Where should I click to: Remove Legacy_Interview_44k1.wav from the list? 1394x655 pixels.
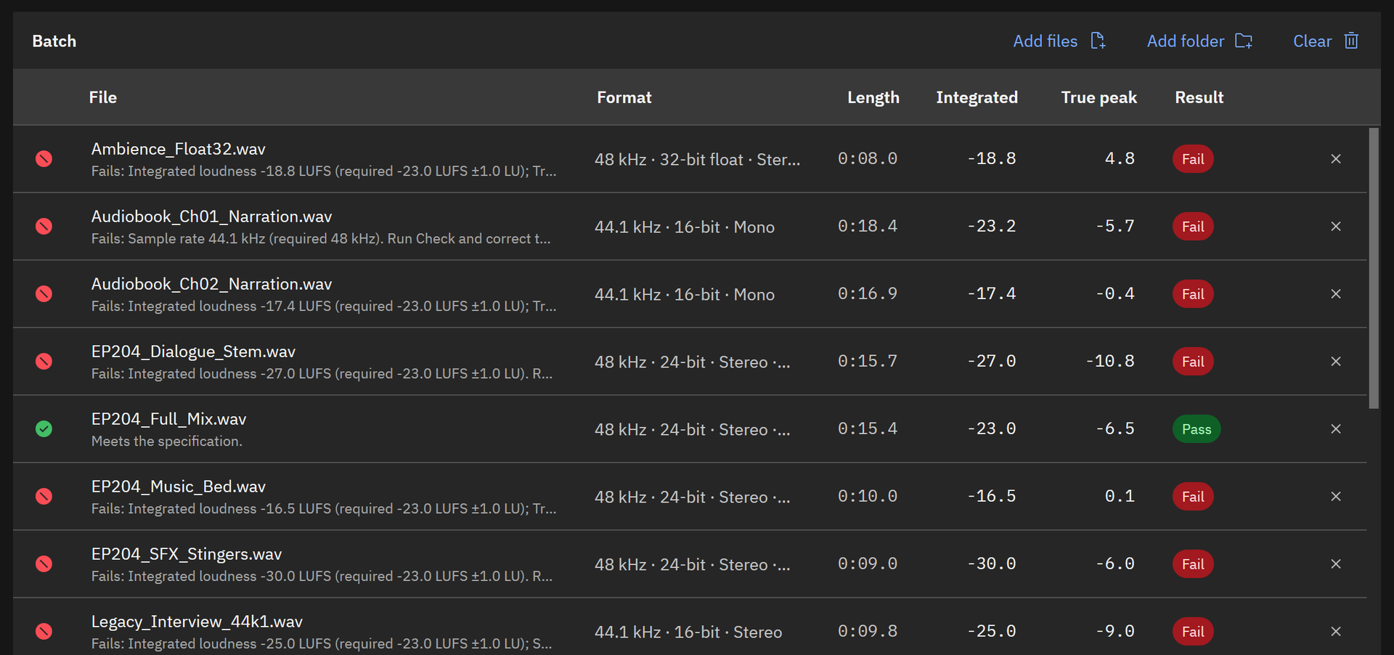click(x=1336, y=632)
